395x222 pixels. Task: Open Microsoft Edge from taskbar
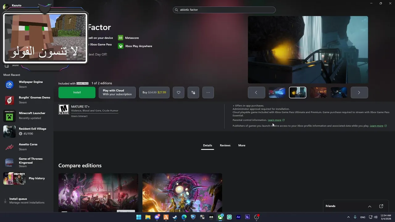pyautogui.click(x=184, y=217)
